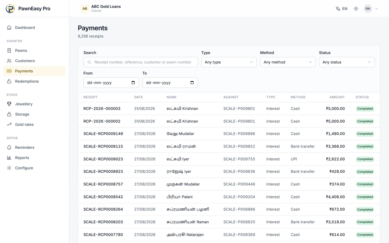Click pawn number SCALE-P009448
Viewport: 389px width, 243px height.
[x=239, y=184]
